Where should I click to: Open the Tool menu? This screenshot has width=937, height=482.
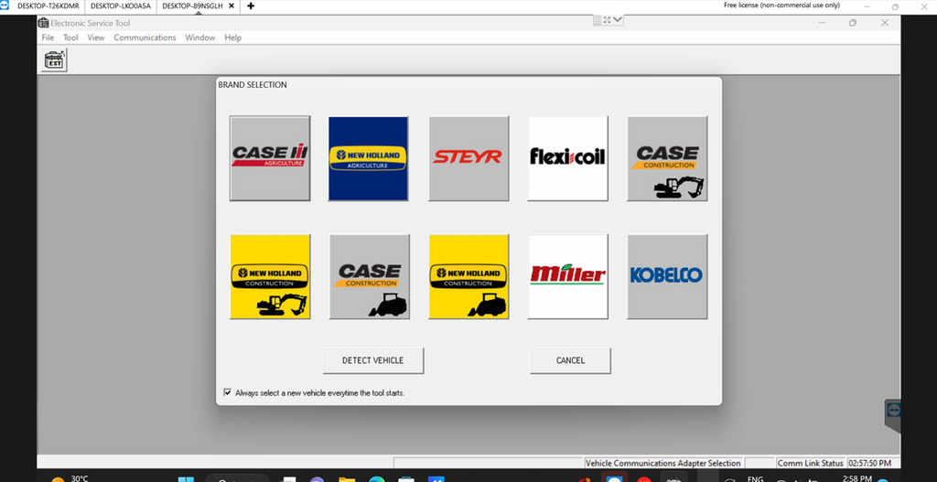pyautogui.click(x=70, y=37)
